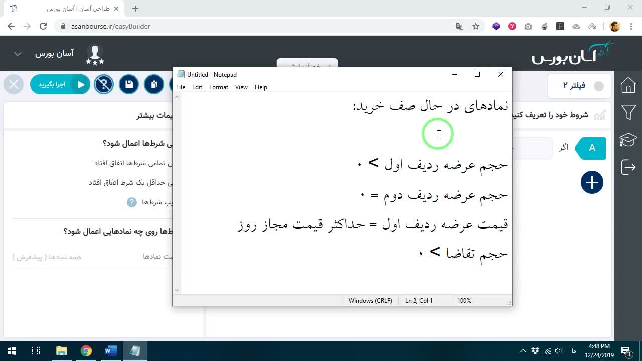Screen dimensions: 642x361
Task: Add a new condition with the plus button
Action: click(x=592, y=182)
